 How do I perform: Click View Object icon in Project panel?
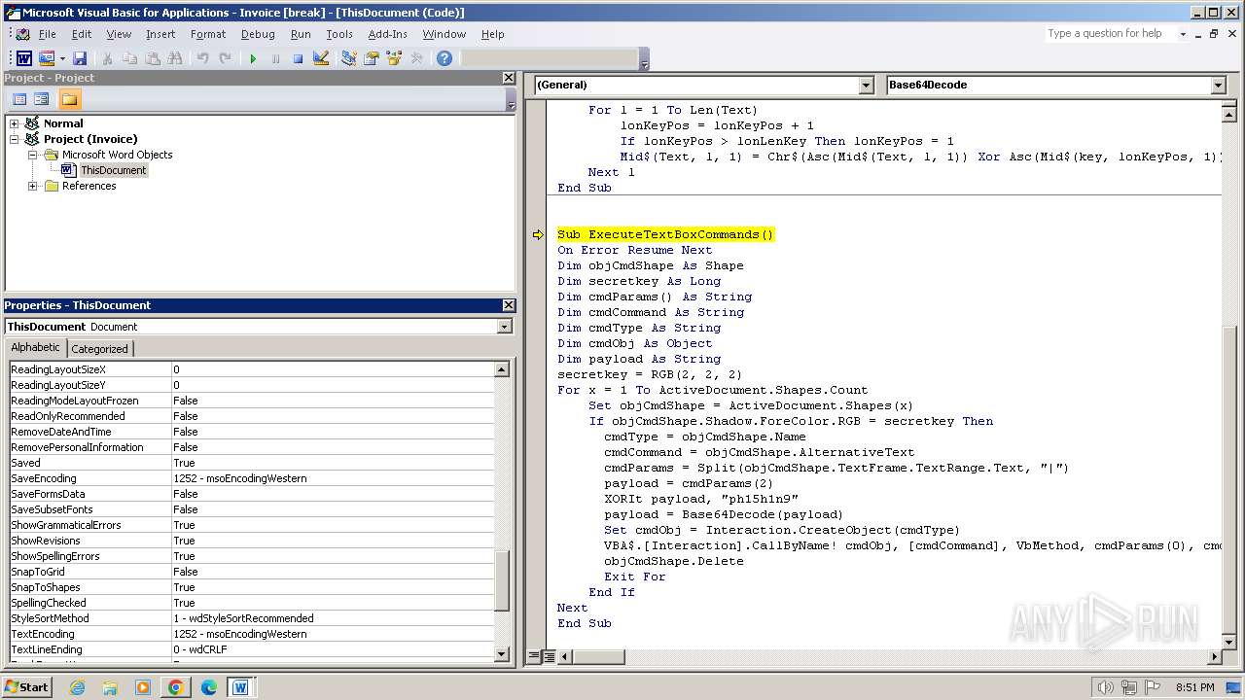pos(42,99)
